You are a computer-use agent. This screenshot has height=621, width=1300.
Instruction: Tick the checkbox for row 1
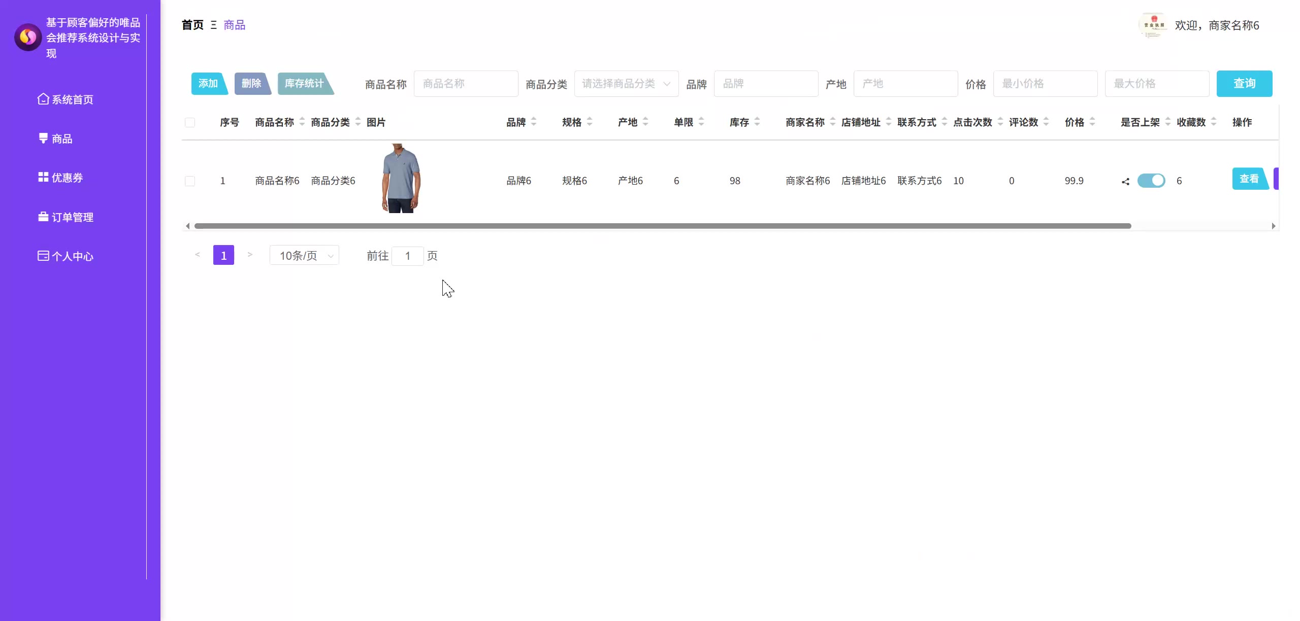click(190, 181)
